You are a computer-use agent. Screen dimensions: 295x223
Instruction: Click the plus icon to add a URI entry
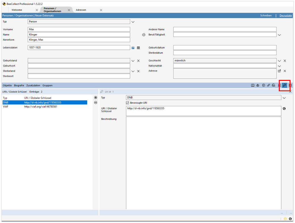(x=95, y=97)
